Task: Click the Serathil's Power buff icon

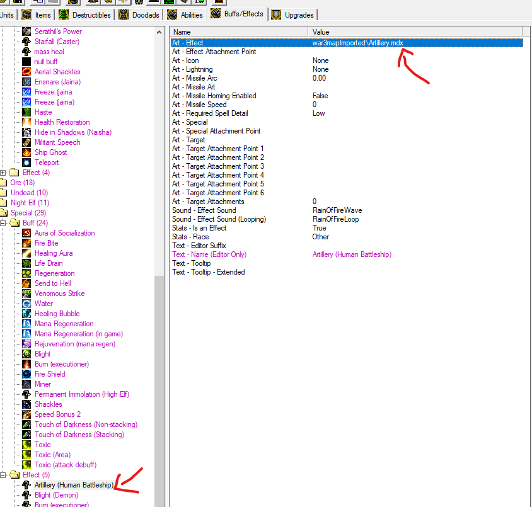Action: [x=26, y=31]
